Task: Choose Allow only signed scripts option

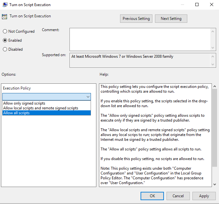Action: click(24, 103)
